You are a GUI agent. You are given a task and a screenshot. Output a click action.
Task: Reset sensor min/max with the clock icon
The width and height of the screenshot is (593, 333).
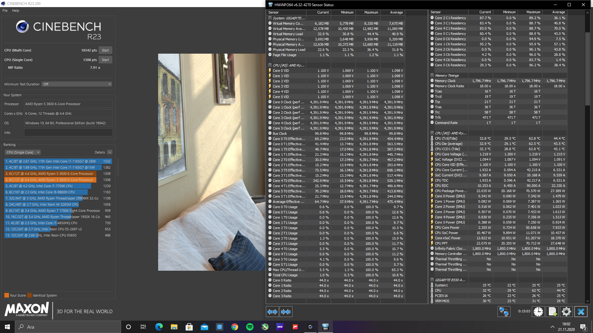coord(538,312)
